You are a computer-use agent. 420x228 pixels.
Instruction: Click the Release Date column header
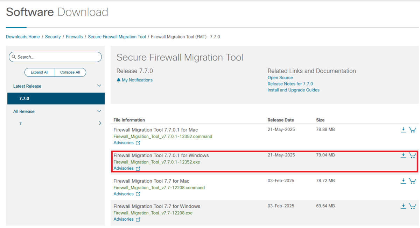tap(281, 120)
